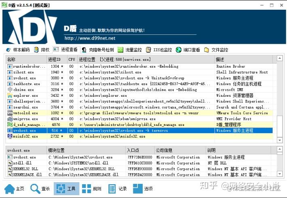Image resolution: width=287 pixels, height=198 pixels.
Task: Open the 降权 tool icon
Action: pos(36,50)
